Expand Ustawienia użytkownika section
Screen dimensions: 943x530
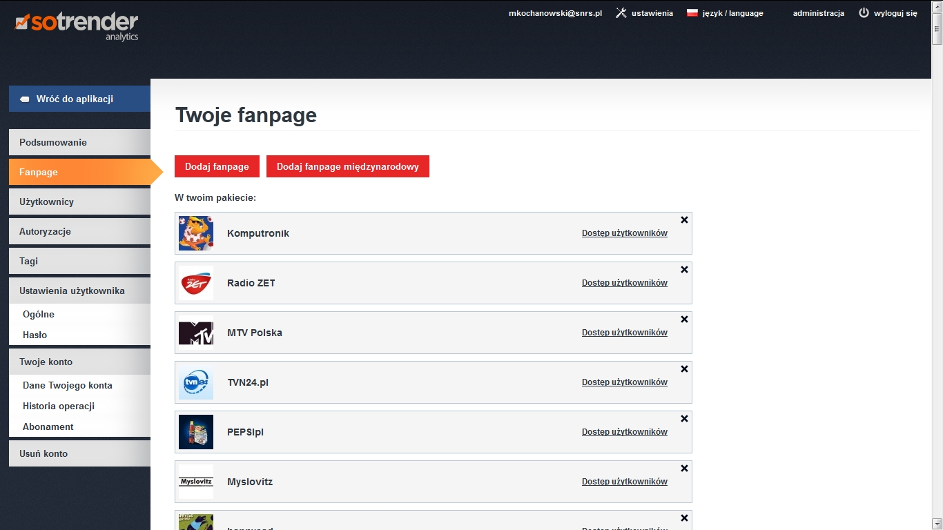[79, 291]
